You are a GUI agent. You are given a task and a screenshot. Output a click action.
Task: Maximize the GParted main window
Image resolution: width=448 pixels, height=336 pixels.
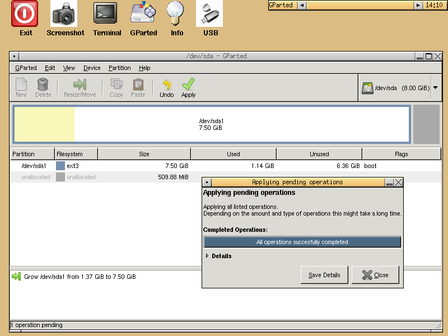click(x=428, y=57)
